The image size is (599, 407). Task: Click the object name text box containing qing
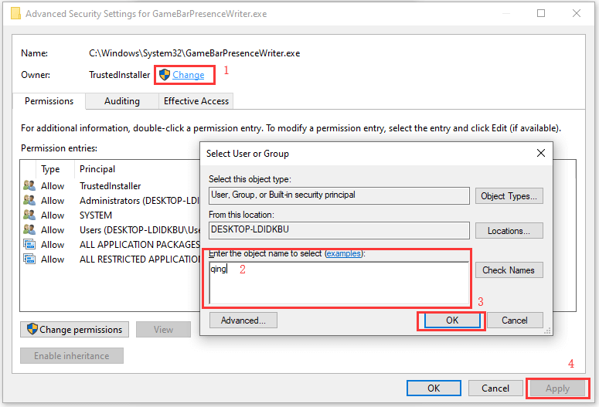tap(339, 283)
